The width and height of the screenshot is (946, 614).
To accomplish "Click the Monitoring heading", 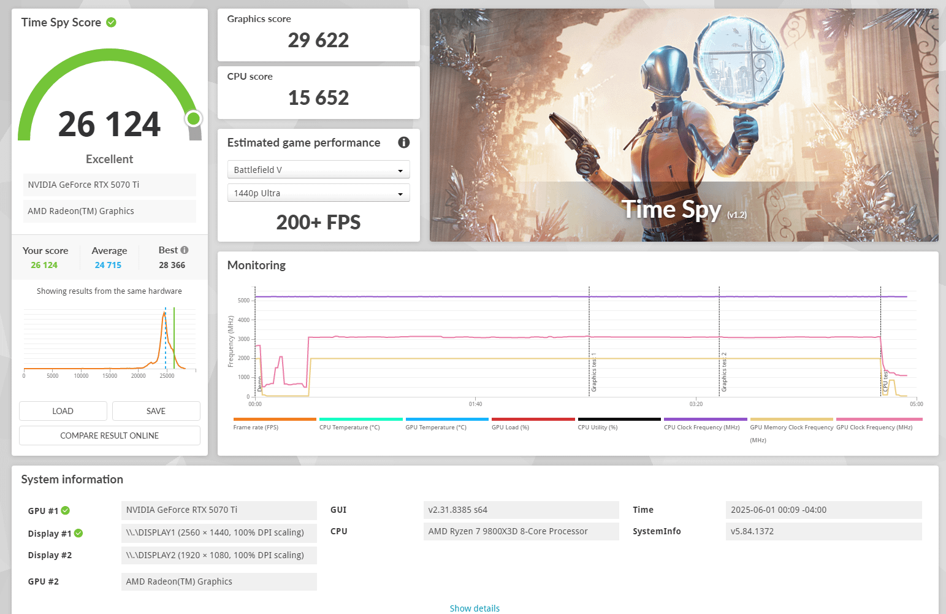I will click(x=256, y=266).
